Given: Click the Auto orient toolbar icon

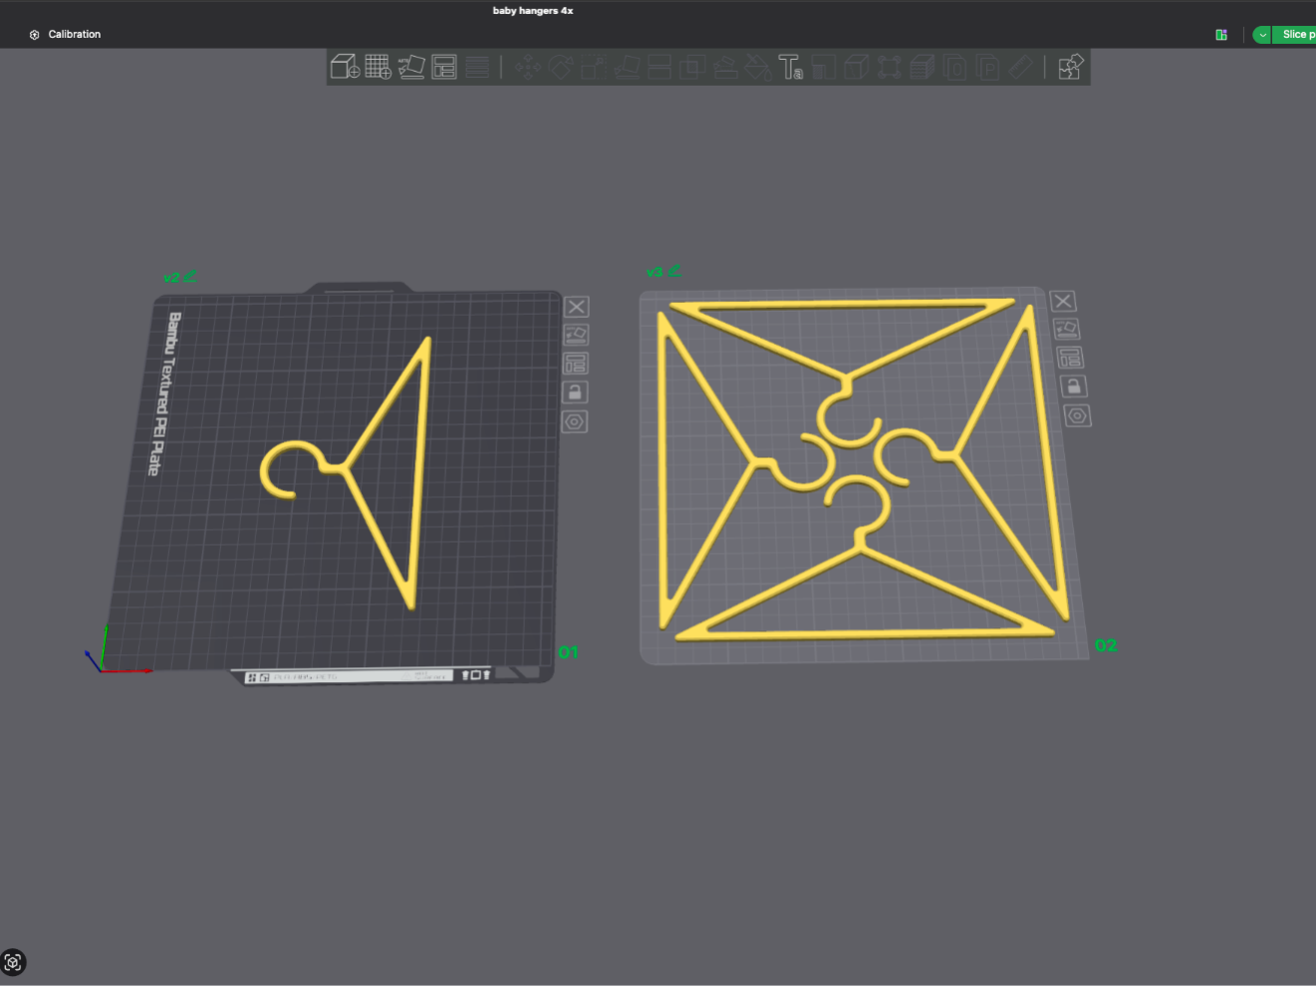Looking at the screenshot, I should [411, 67].
